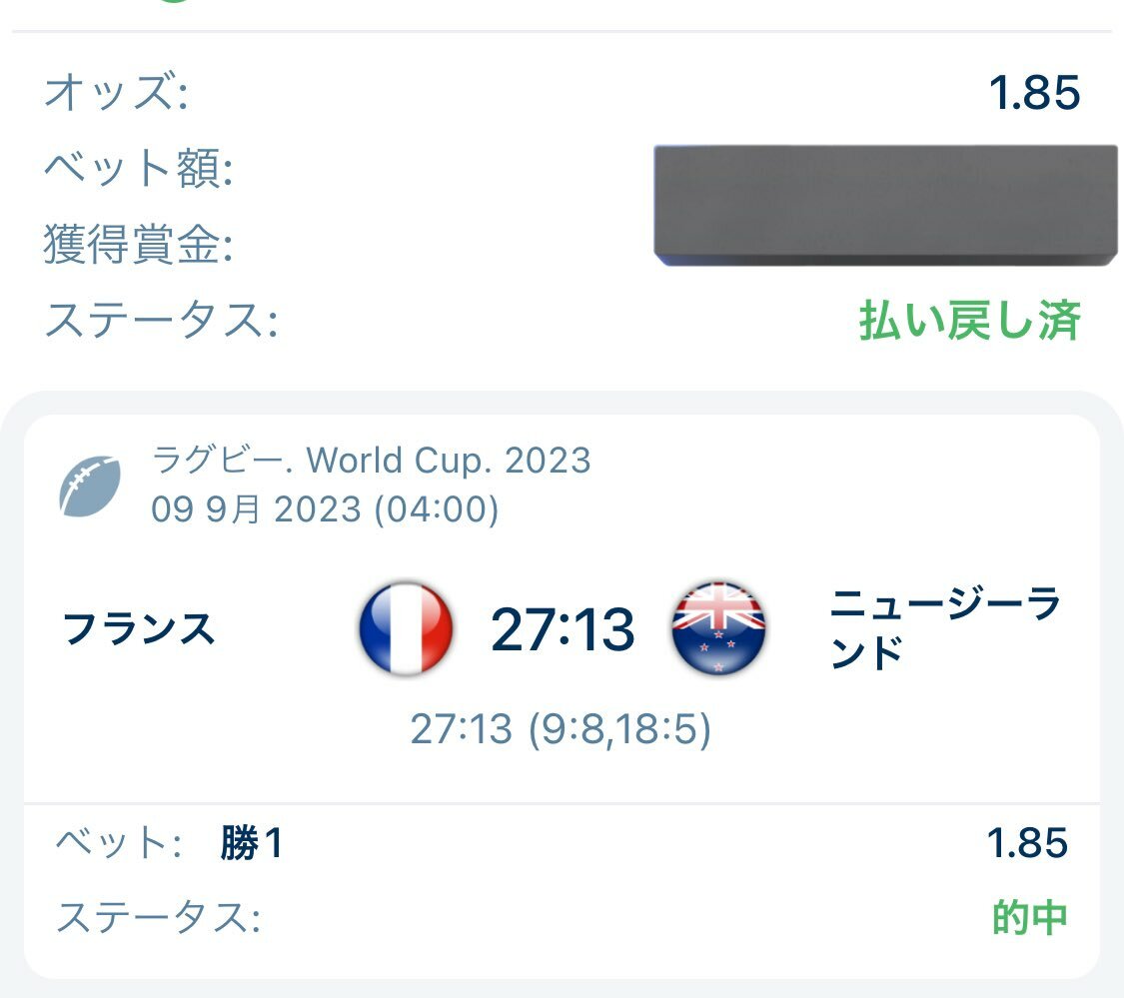Tap the ベット額 label
Image resolution: width=1124 pixels, height=998 pixels.
(138, 169)
